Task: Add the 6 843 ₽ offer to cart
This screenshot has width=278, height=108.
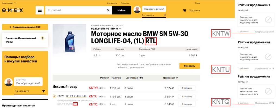Action: 187,104
